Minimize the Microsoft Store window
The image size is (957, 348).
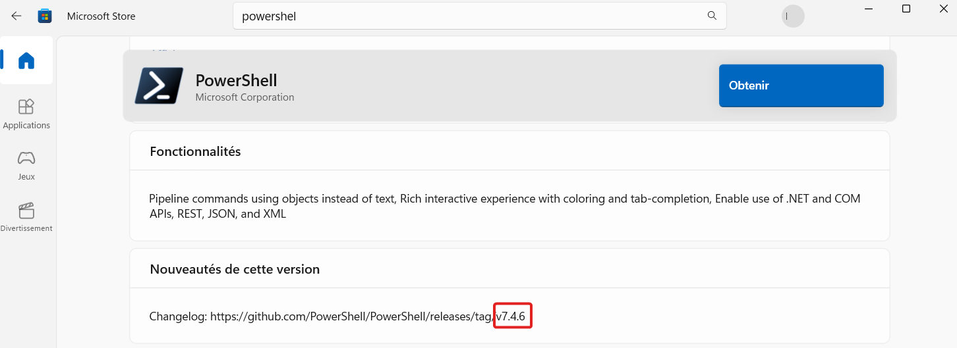tap(869, 9)
